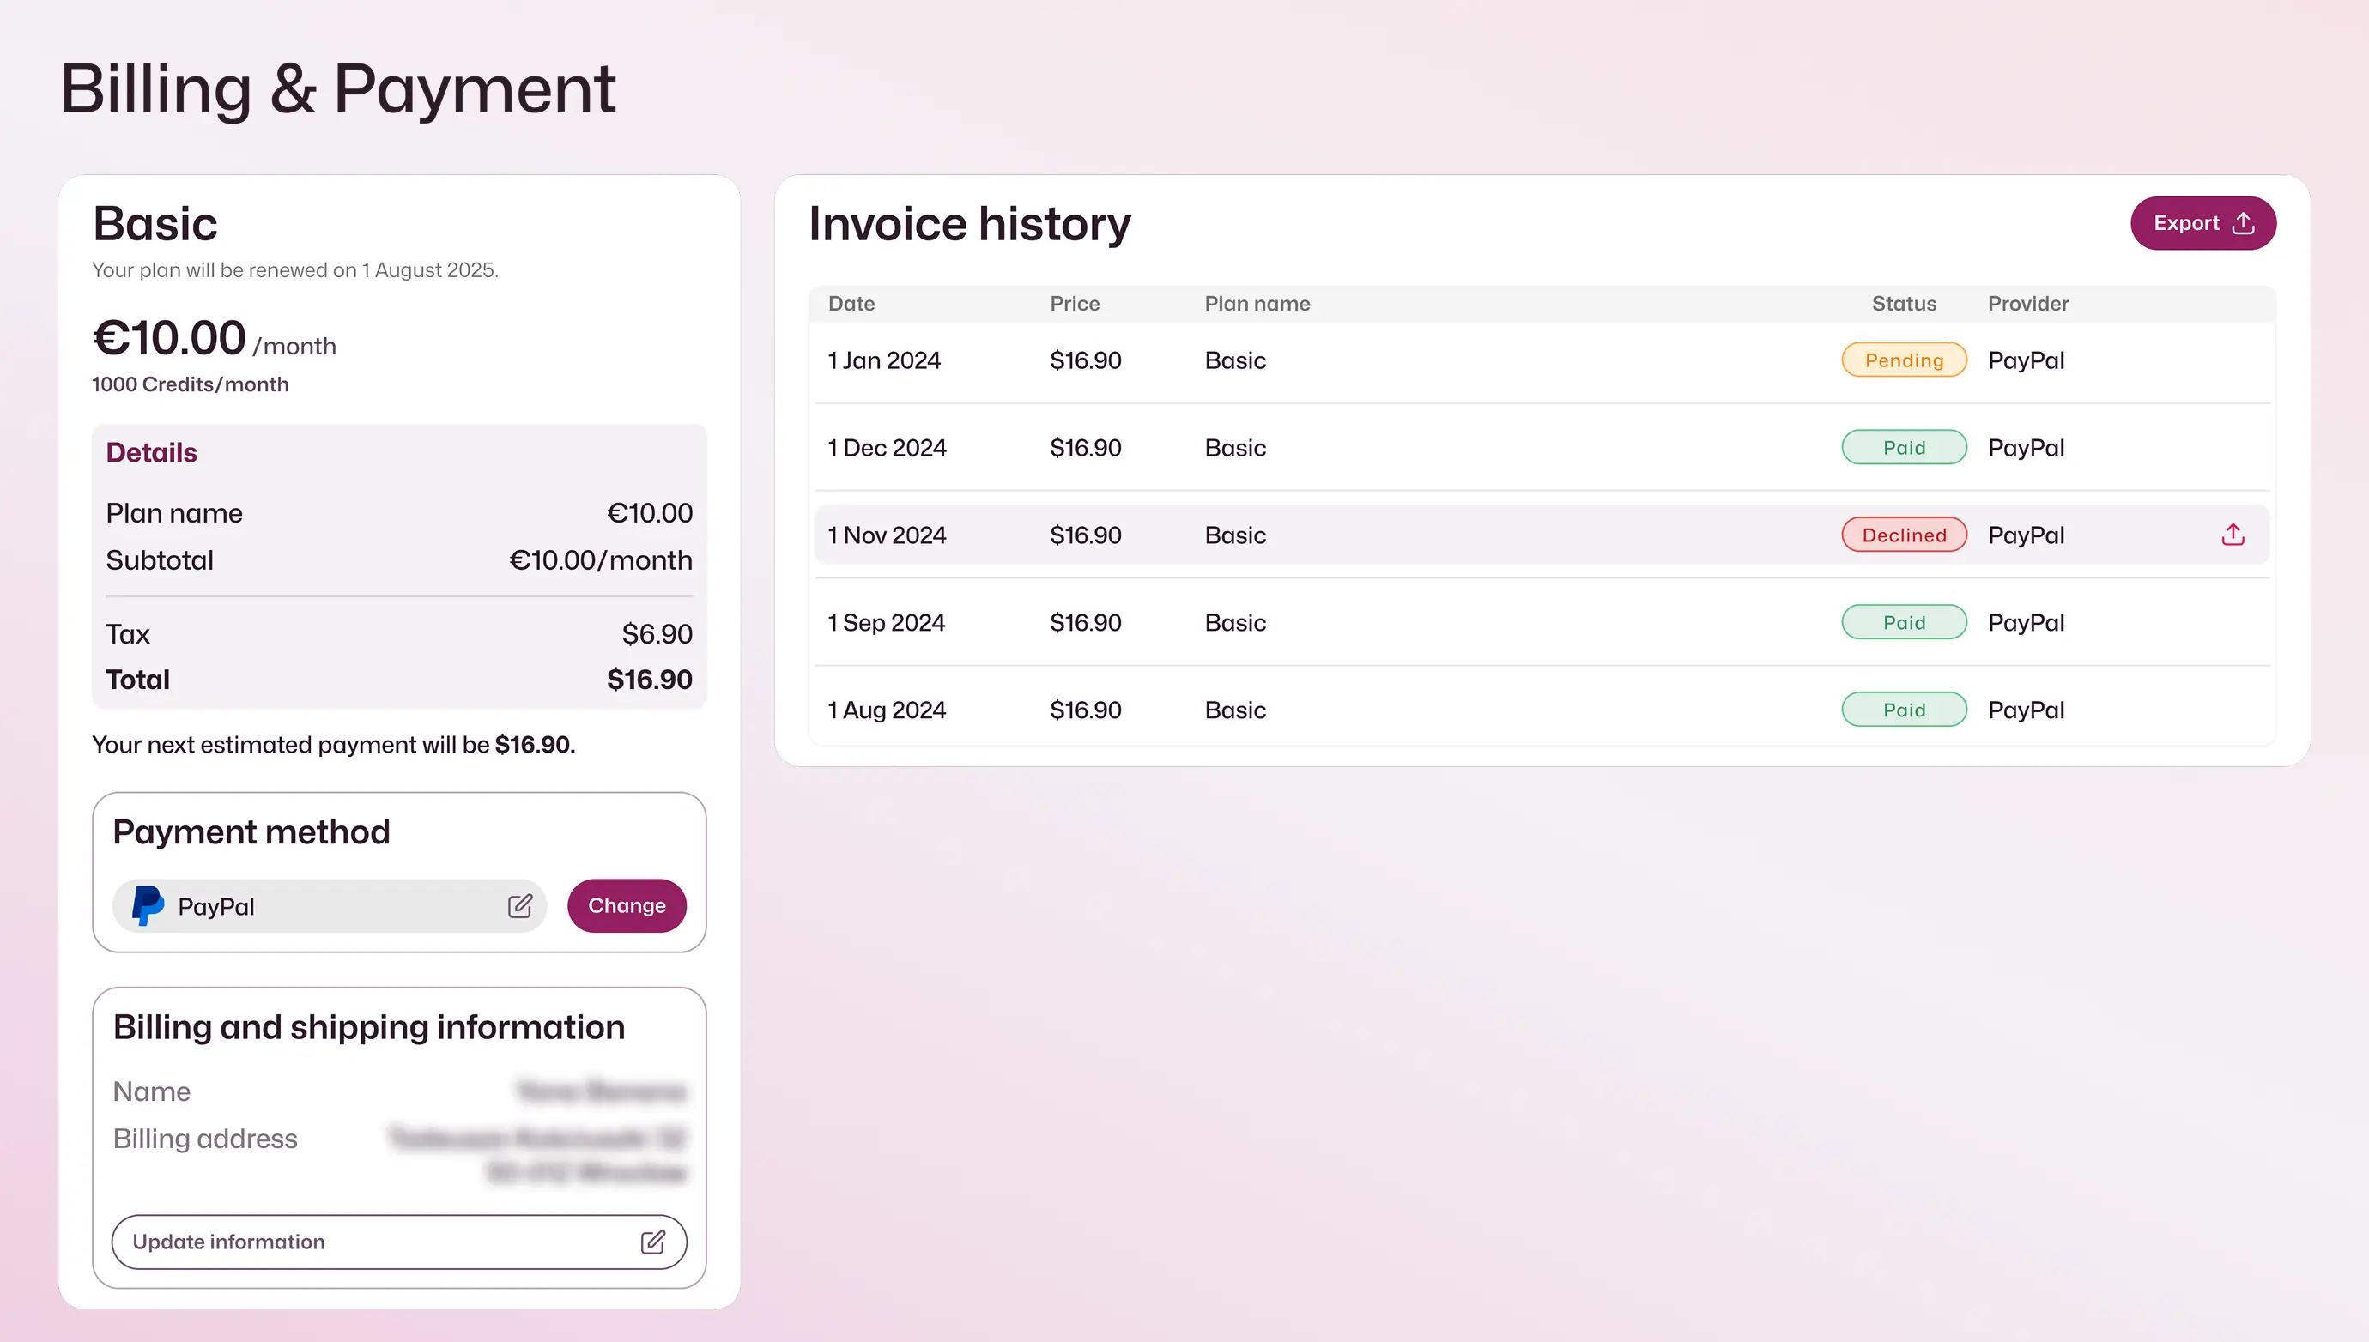Click the Price column header

point(1074,303)
